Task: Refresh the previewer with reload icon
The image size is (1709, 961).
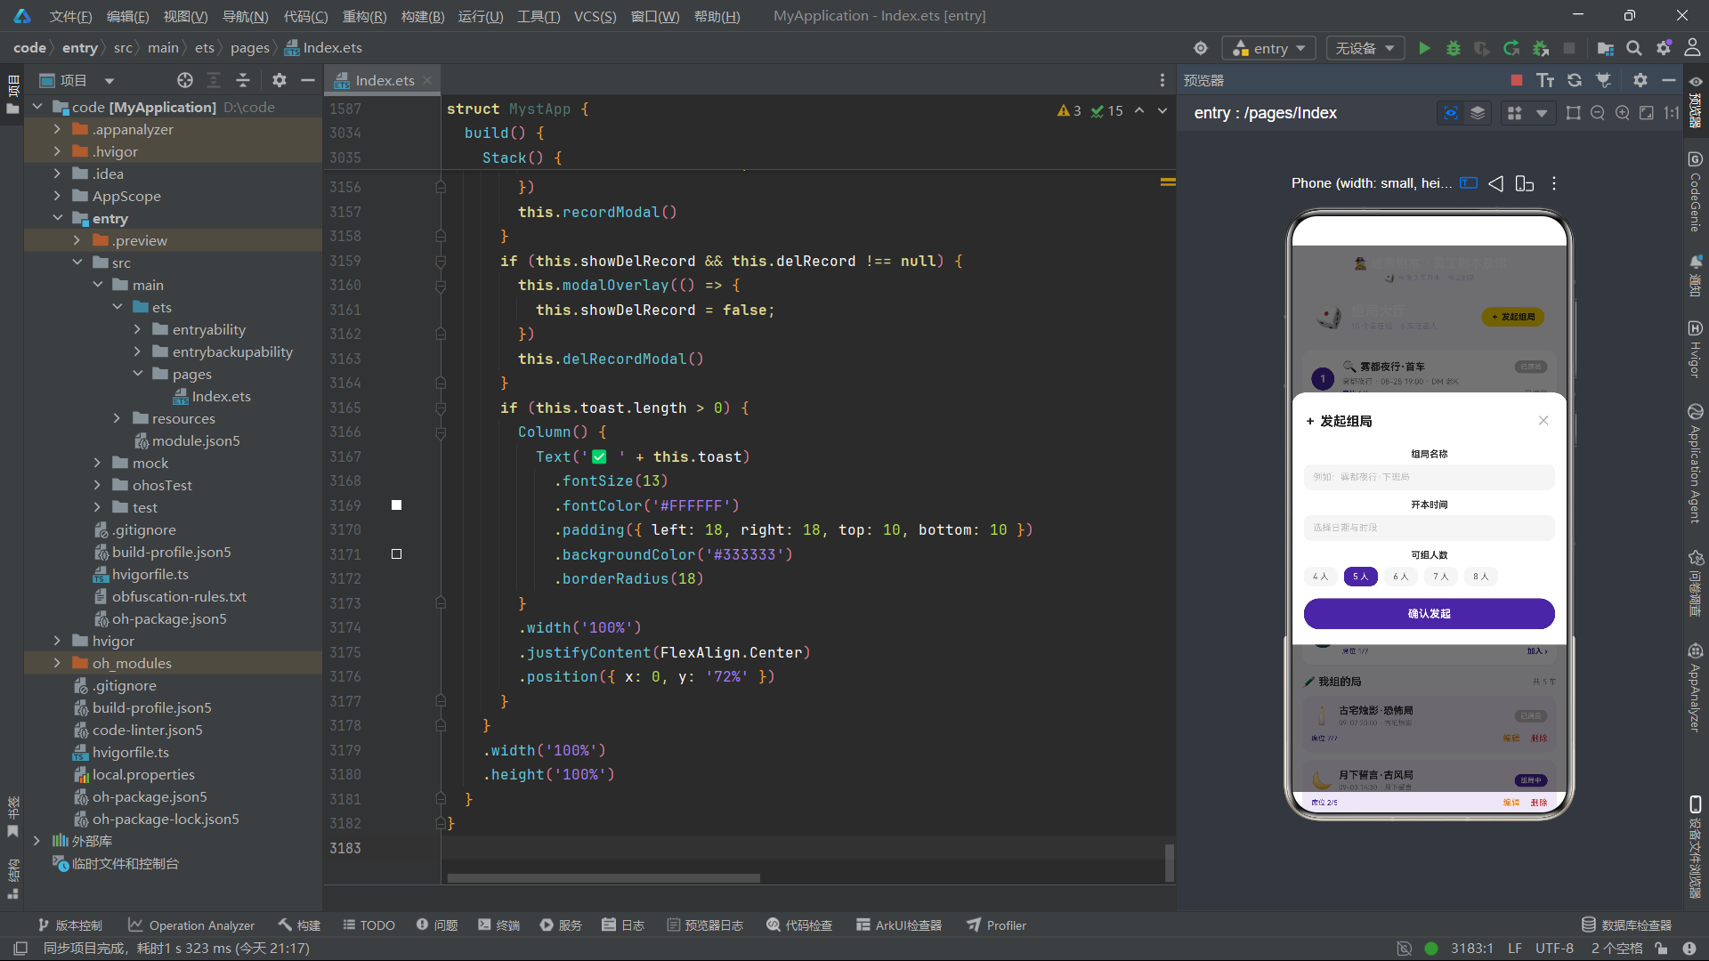Action: [x=1575, y=80]
